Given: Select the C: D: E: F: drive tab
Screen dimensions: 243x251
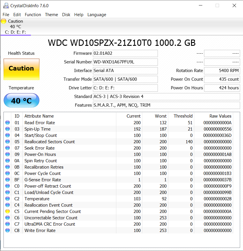Looking at the screenshot, I should 16,32.
